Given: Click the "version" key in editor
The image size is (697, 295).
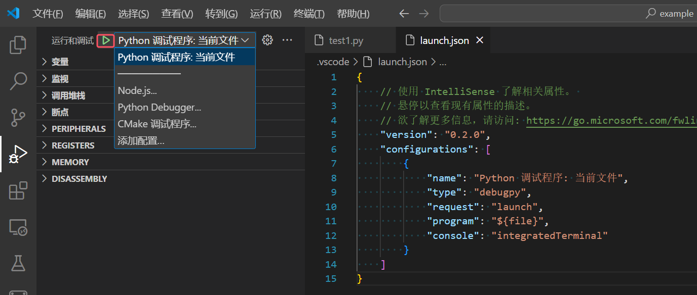Looking at the screenshot, I should (406, 135).
